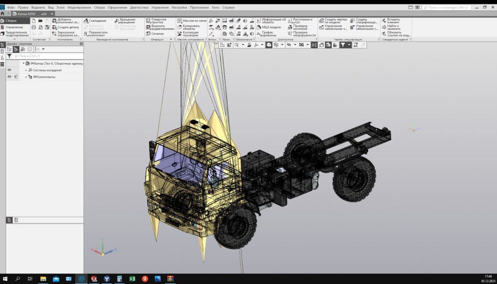The width and height of the screenshot is (497, 284).
Task: Open the filter dropdown in view toolbar
Action: pos(349,45)
